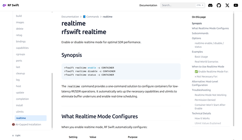Jump to Container Won't Start After Enable

click(210, 107)
